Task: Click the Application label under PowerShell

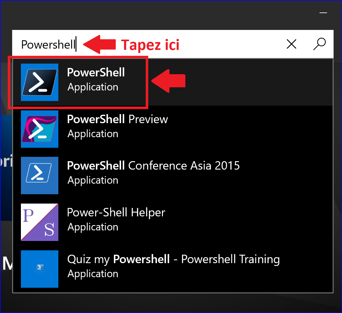Action: pyautogui.click(x=93, y=87)
